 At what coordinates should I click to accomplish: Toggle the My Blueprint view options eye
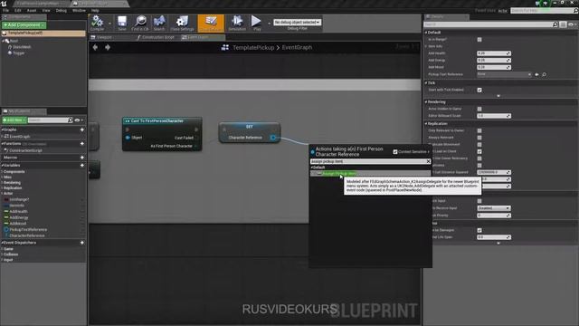point(79,120)
